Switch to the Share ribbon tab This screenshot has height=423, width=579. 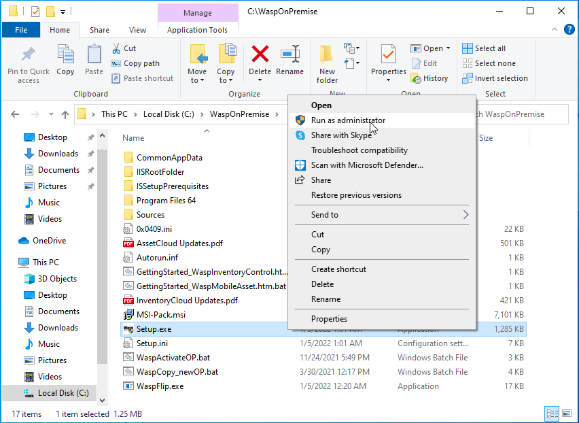coord(99,30)
